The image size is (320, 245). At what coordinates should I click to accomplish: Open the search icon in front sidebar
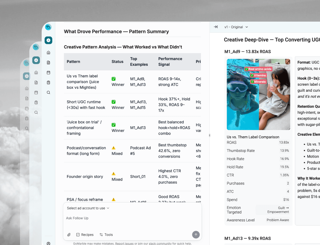point(48,92)
